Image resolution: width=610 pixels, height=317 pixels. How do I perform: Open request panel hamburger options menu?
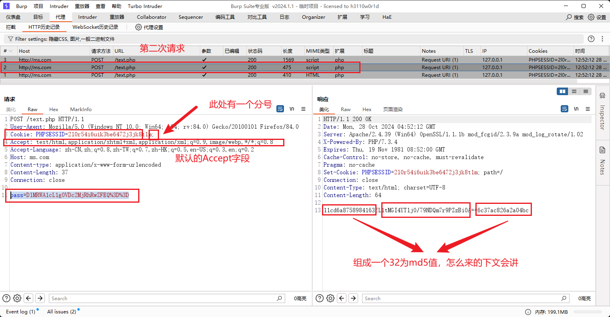303,109
